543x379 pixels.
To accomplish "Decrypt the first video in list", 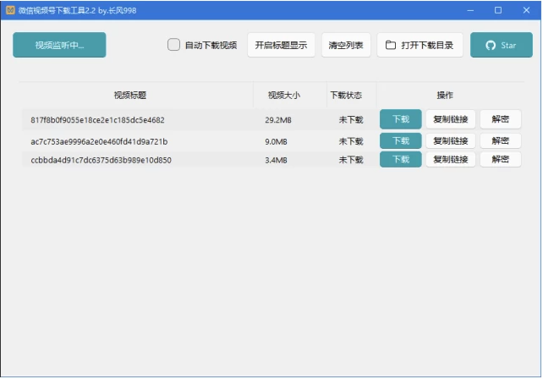I will click(x=500, y=119).
